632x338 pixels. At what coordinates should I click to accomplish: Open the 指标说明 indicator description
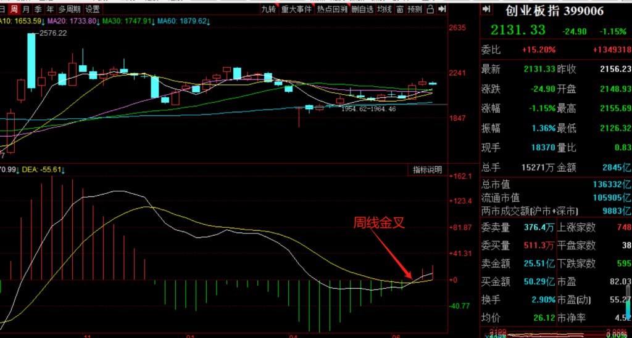tap(427, 170)
